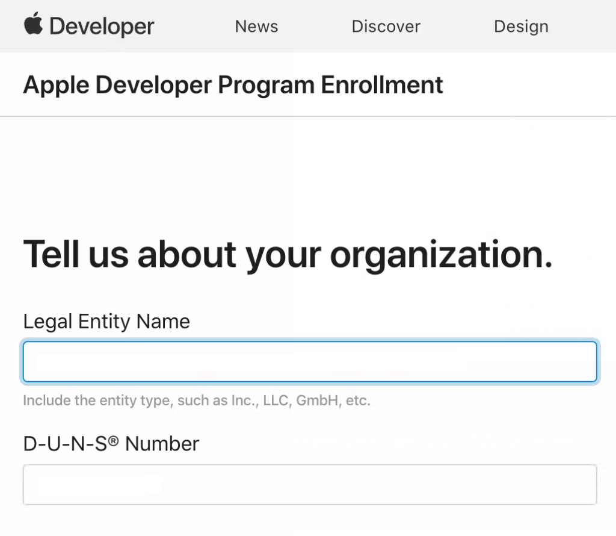Open the Developer home wordmark link
616x536 pixels.
[x=102, y=26]
